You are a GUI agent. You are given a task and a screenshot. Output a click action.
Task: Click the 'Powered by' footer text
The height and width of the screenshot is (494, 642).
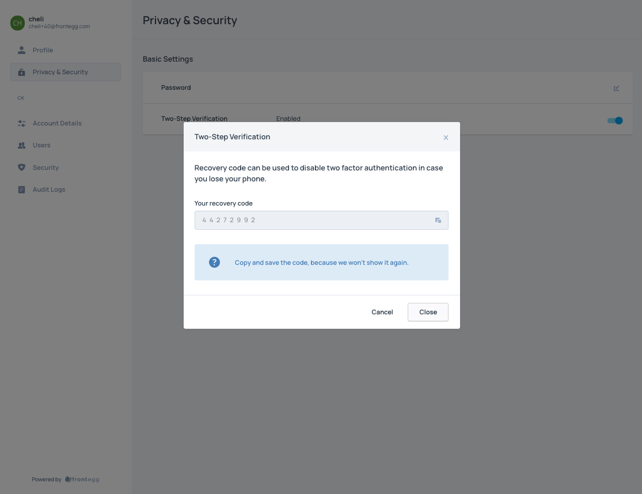[46, 479]
